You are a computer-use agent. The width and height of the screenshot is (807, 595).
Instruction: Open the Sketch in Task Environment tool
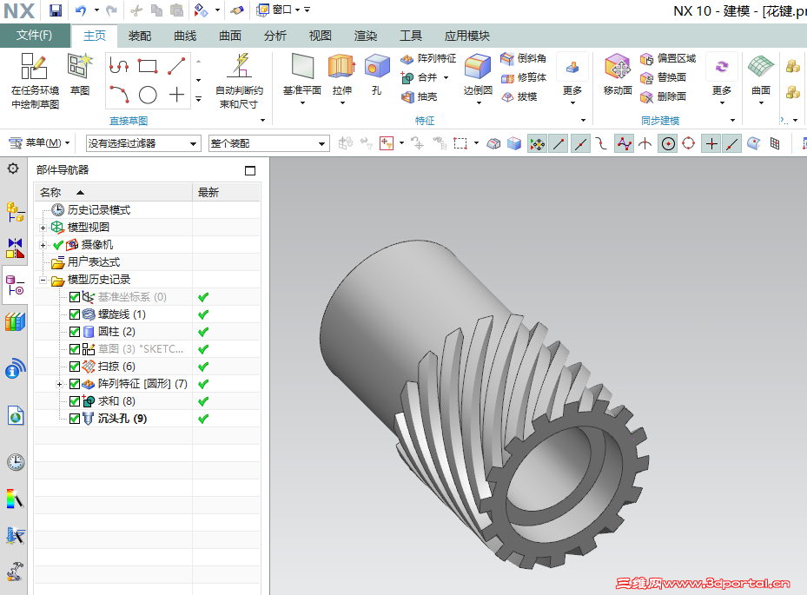pyautogui.click(x=35, y=81)
